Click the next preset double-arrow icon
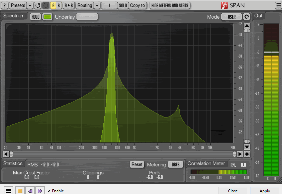Viewport: 282px width, 194px height. pos(40,191)
